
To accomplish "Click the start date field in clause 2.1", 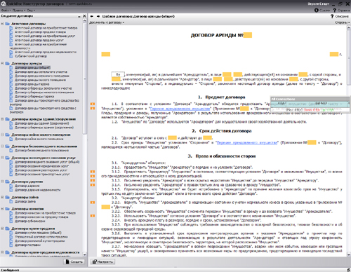I will click(x=172, y=138).
